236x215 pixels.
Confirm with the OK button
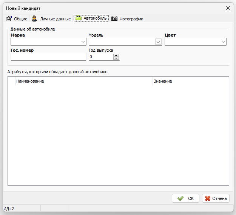(x=185, y=198)
